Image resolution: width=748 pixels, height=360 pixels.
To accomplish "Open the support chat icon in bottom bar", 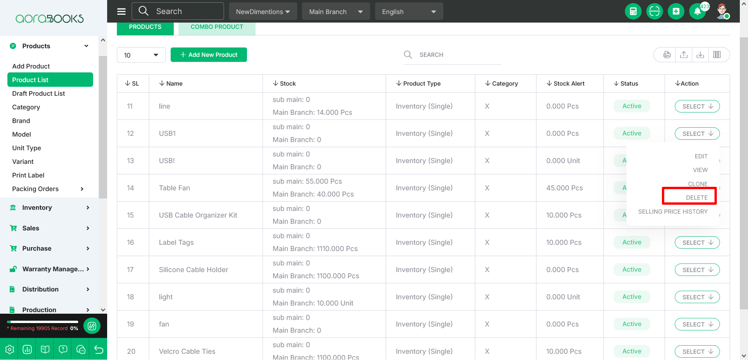I will (81, 349).
